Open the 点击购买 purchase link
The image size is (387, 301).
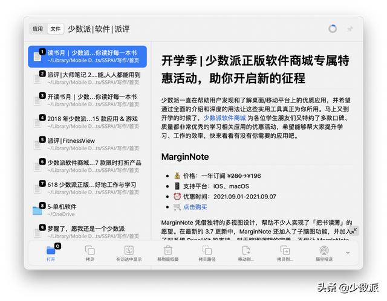point(195,207)
